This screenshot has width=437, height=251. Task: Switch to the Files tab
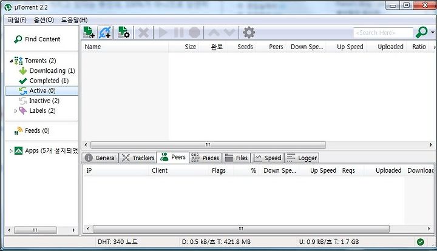(236, 158)
